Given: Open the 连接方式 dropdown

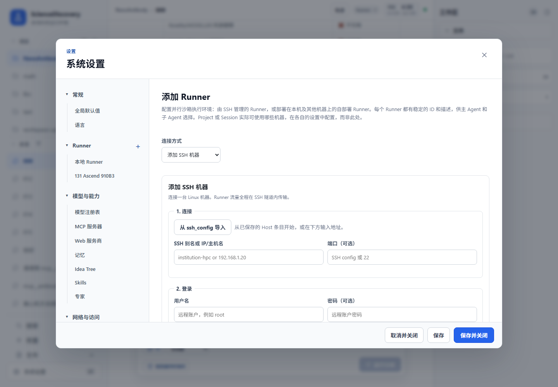Looking at the screenshot, I should coord(191,155).
